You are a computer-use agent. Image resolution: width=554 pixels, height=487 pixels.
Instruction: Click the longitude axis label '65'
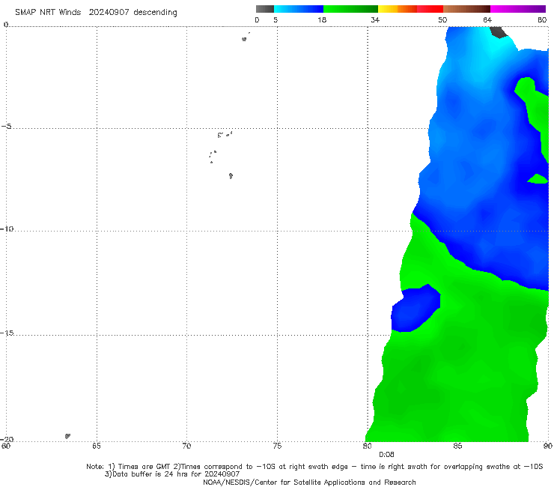point(97,446)
